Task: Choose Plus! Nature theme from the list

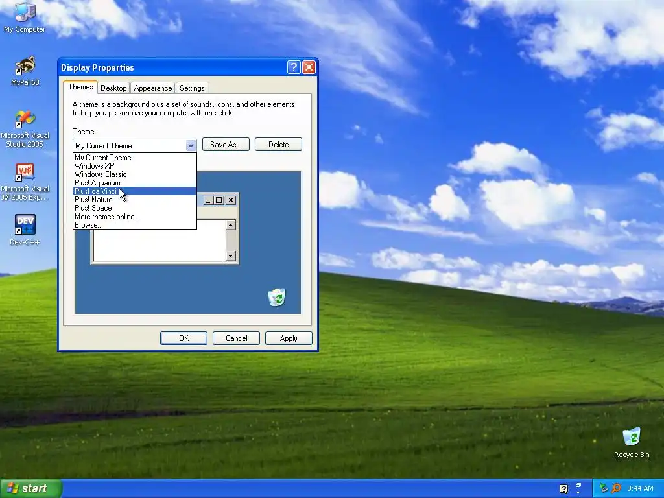Action: coord(135,200)
